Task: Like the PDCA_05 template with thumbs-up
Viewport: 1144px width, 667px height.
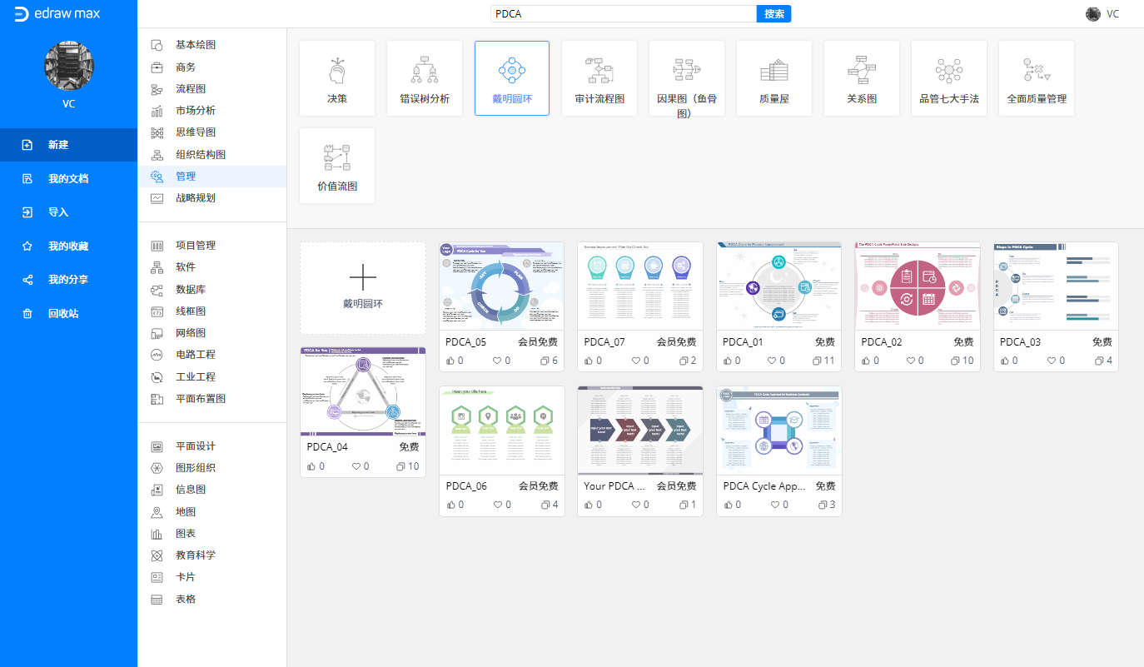Action: tap(451, 361)
